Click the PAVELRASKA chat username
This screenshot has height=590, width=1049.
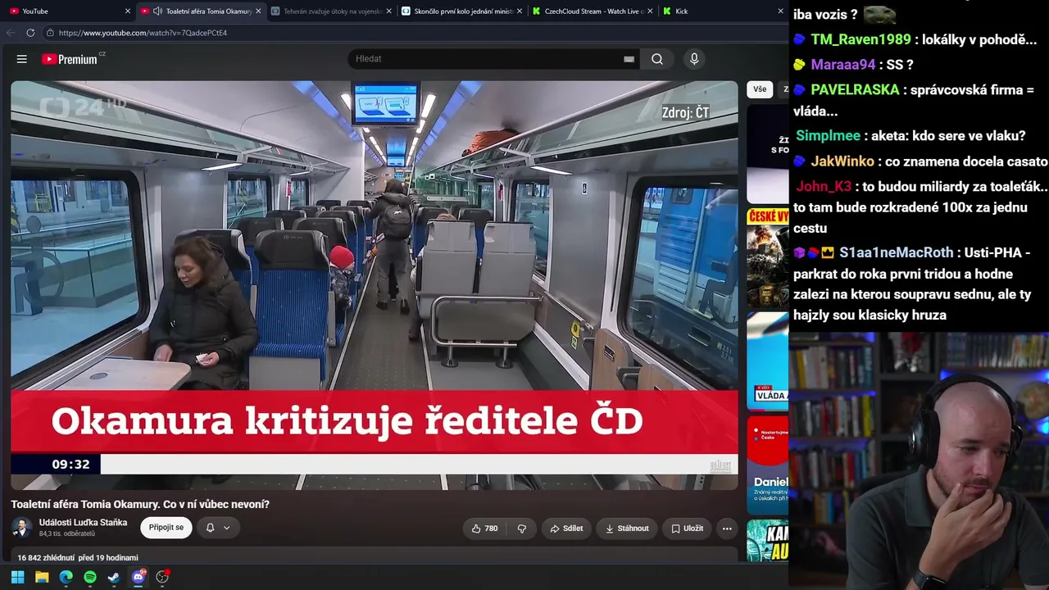click(855, 90)
